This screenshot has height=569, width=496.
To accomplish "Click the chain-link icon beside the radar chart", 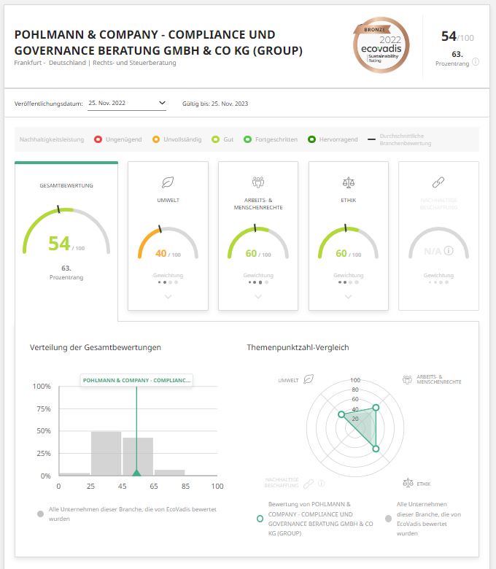I will [x=309, y=484].
